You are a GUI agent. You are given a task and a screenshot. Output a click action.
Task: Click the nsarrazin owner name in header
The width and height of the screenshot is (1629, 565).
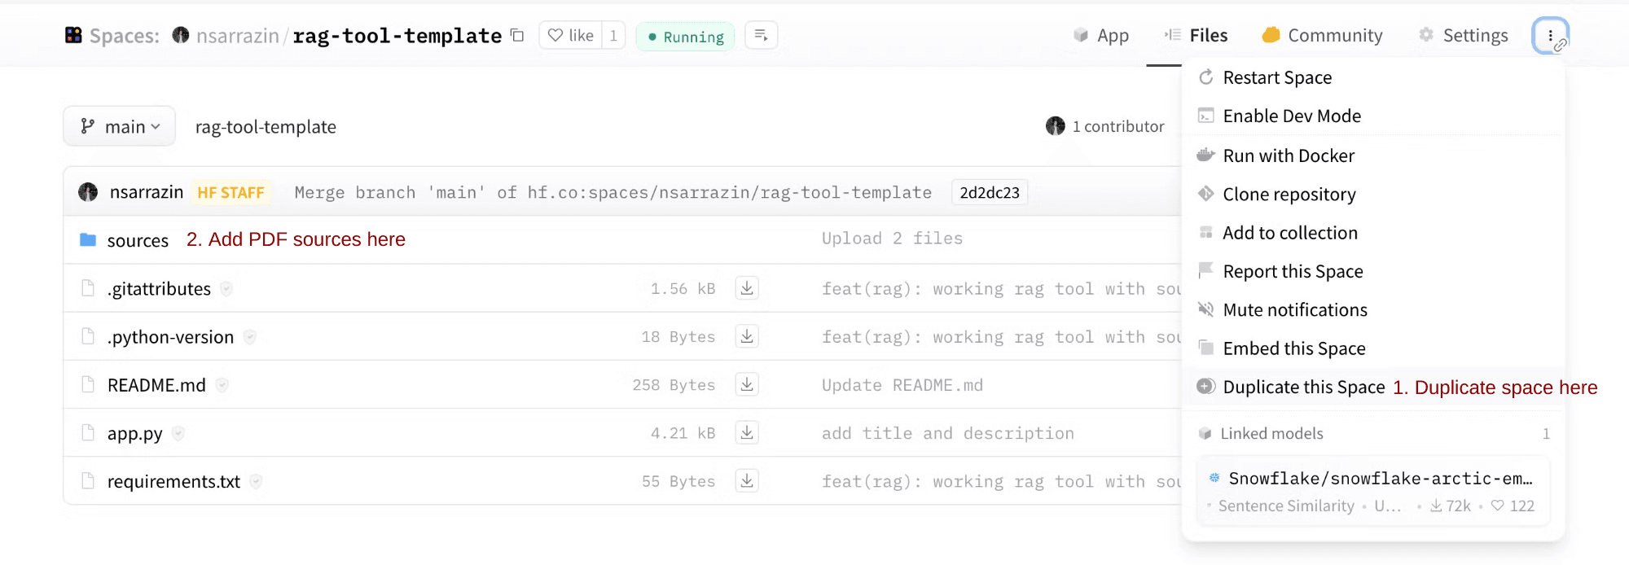tap(237, 36)
